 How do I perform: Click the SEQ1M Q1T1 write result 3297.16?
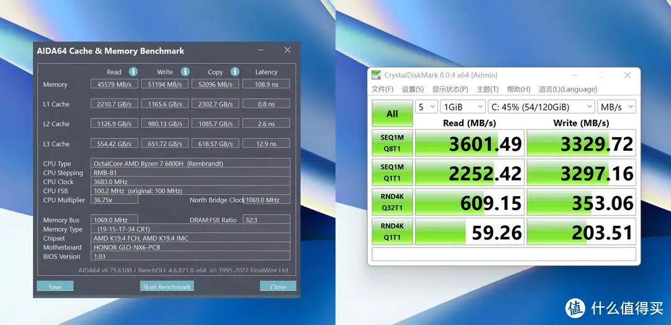(581, 172)
